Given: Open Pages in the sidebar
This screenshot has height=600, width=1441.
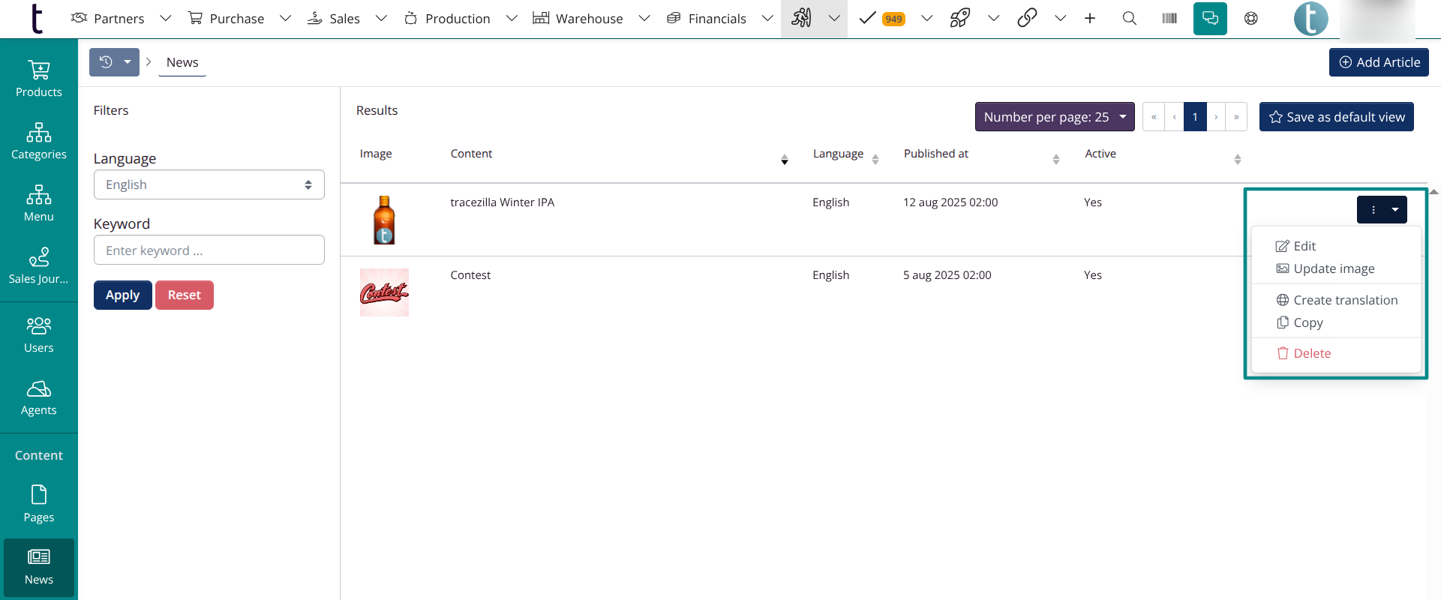Looking at the screenshot, I should click(39, 504).
